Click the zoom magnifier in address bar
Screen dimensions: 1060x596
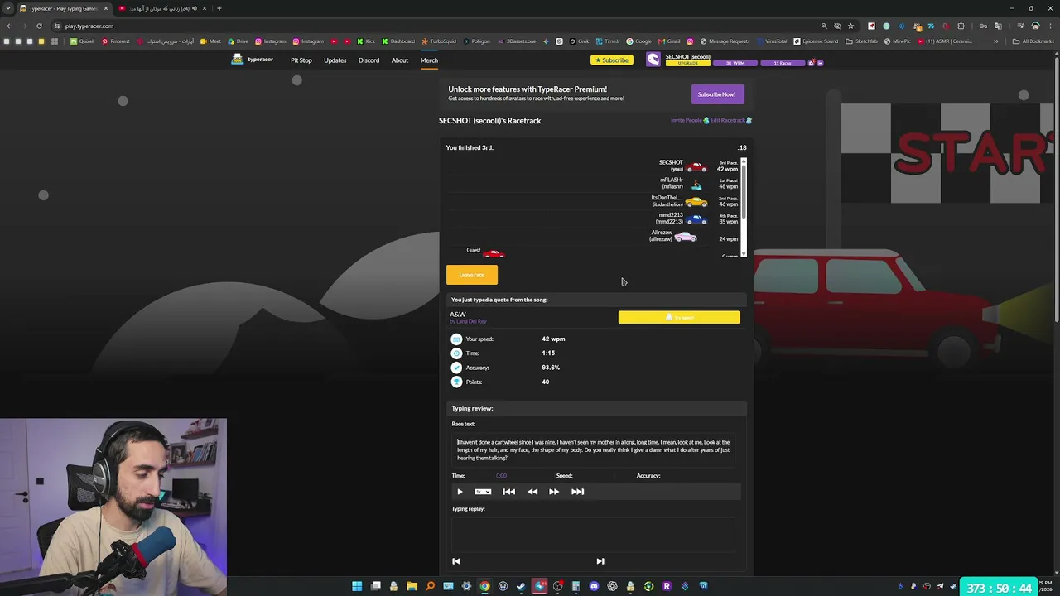coord(824,26)
